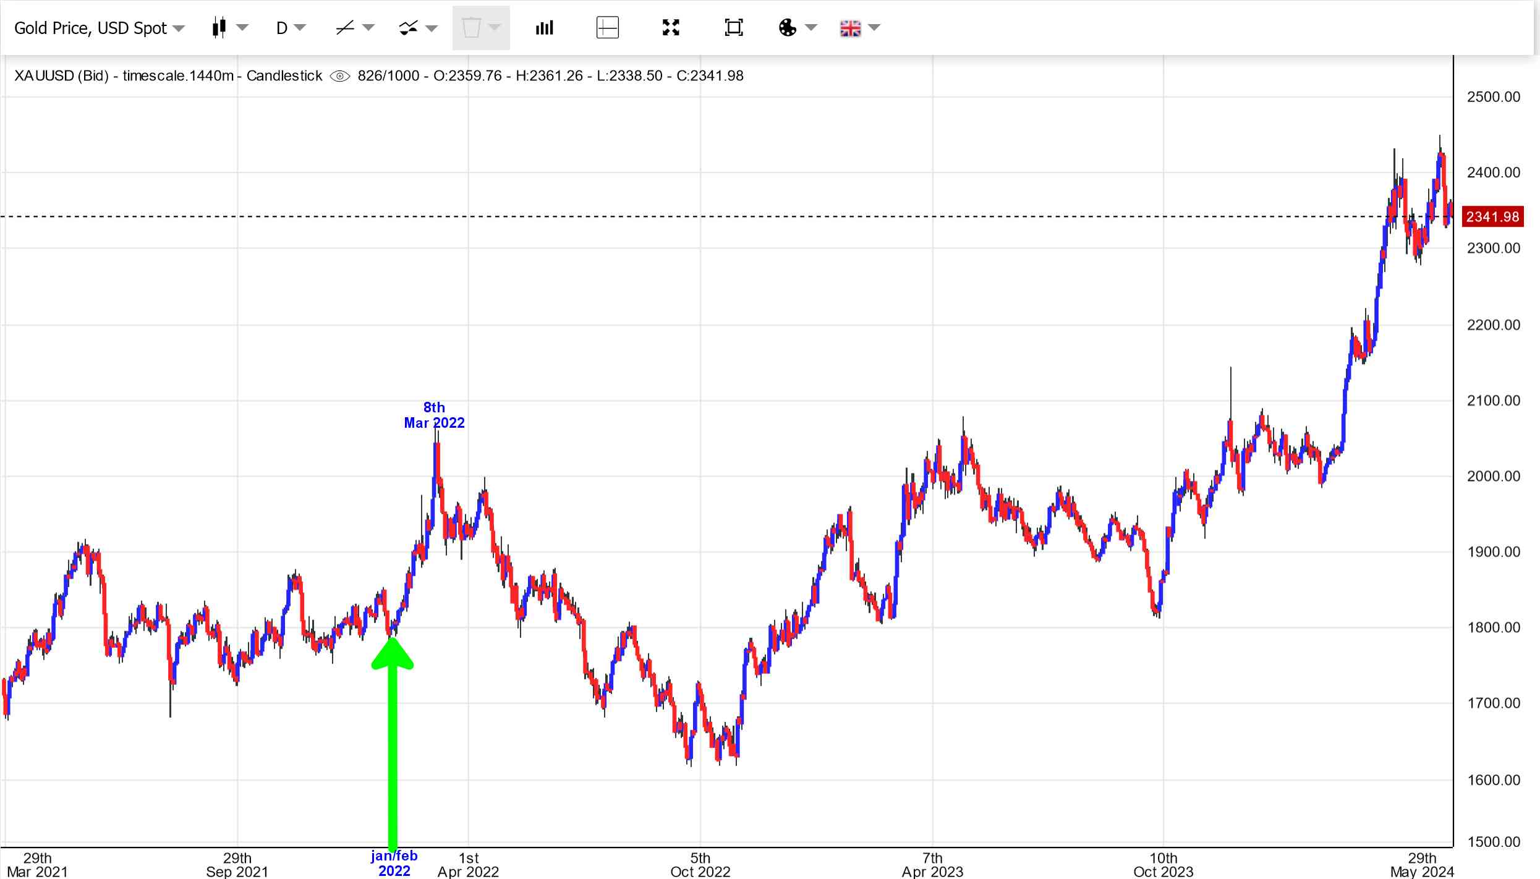1540x879 pixels.
Task: Click the trend line drawing tool
Action: pyautogui.click(x=345, y=28)
